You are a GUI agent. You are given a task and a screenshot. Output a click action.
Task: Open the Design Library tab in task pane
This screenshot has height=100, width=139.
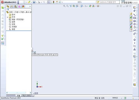point(131,17)
